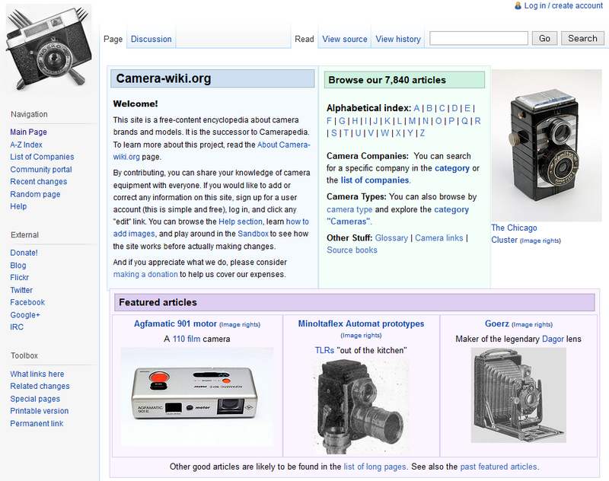Screen dimensions: 609x481
Task: Open the A-Z Index link
Action: tap(26, 145)
